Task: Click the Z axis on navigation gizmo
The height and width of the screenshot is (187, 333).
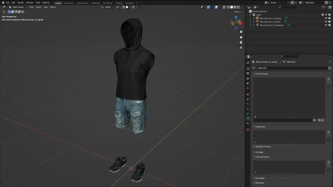Action: click(x=236, y=17)
